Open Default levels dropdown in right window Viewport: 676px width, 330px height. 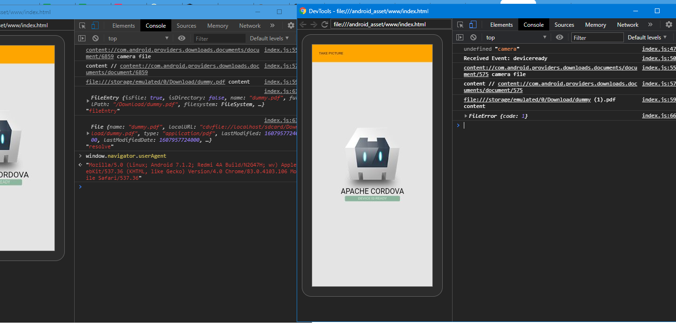point(647,38)
